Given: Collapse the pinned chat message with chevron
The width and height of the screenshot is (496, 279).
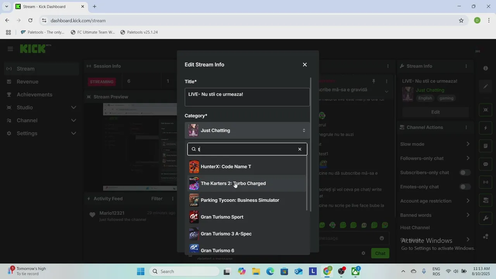Looking at the screenshot, I should tap(386, 91).
